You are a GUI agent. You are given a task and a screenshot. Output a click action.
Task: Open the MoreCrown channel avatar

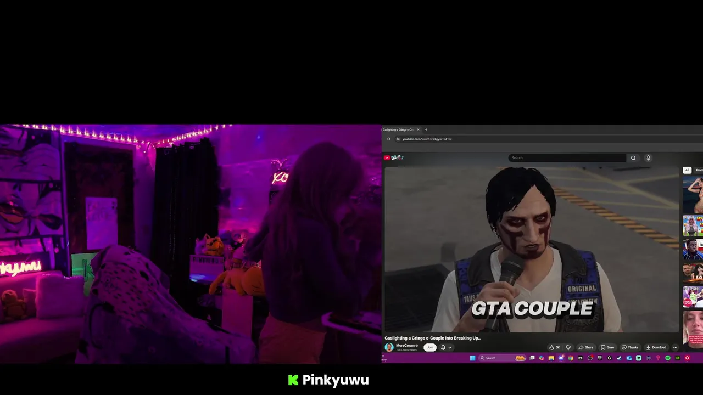pos(389,347)
